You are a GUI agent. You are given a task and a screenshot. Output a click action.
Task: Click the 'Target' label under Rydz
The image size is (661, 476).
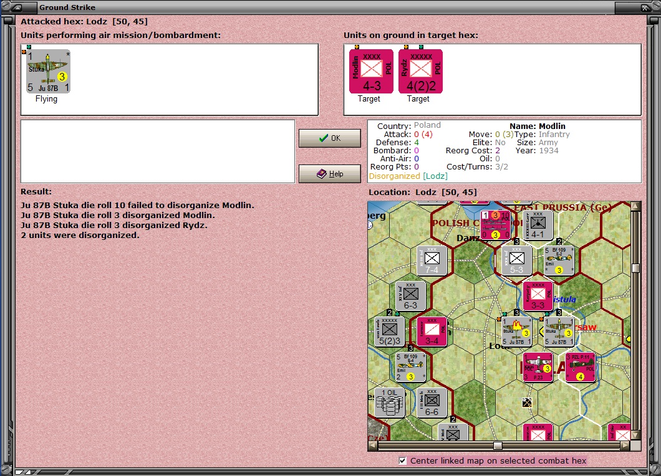[418, 98]
